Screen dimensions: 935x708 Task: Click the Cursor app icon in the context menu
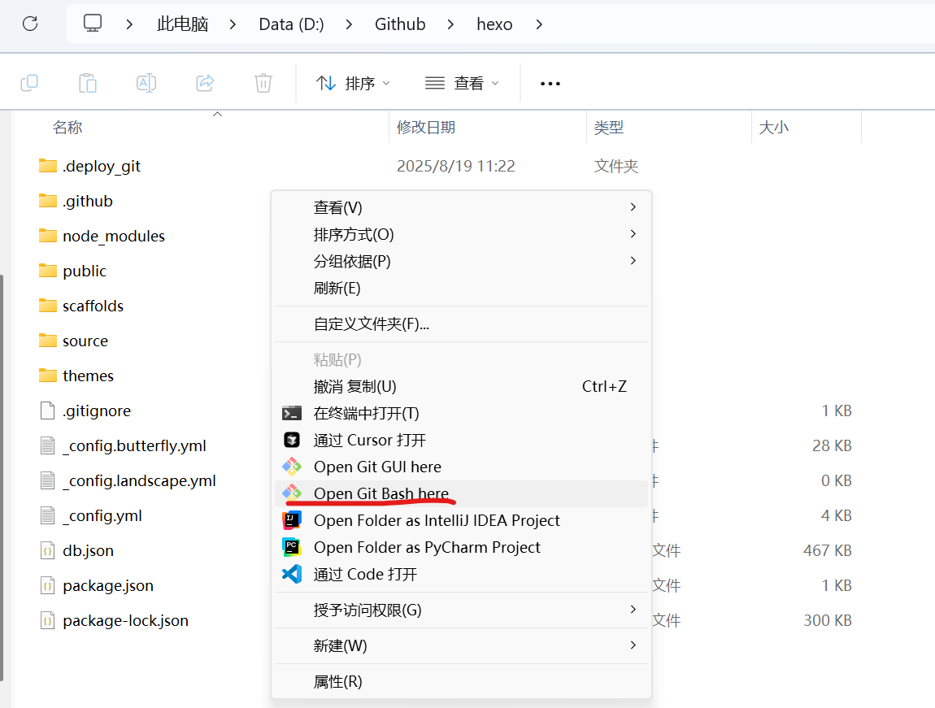tap(292, 440)
